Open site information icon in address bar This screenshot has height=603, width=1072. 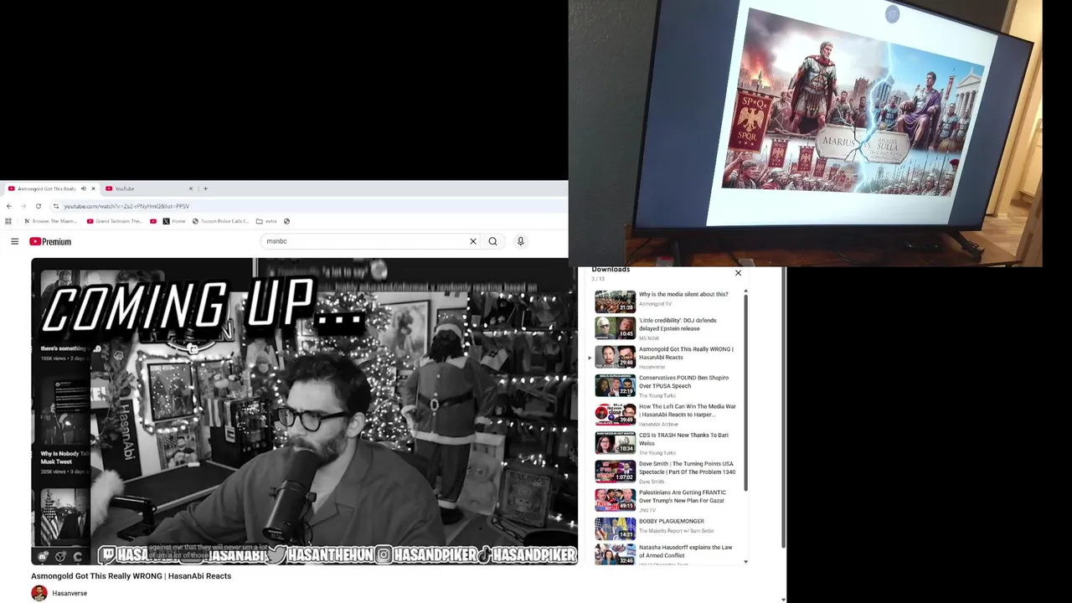[x=56, y=206]
